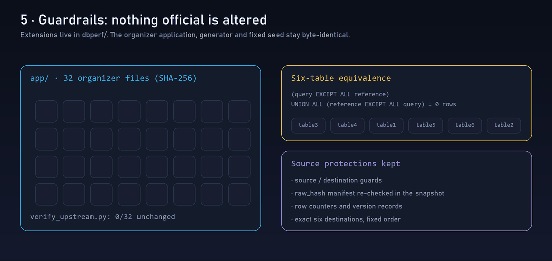552x261 pixels.
Task: Select the "Source protections kept" heading
Action: (346, 164)
